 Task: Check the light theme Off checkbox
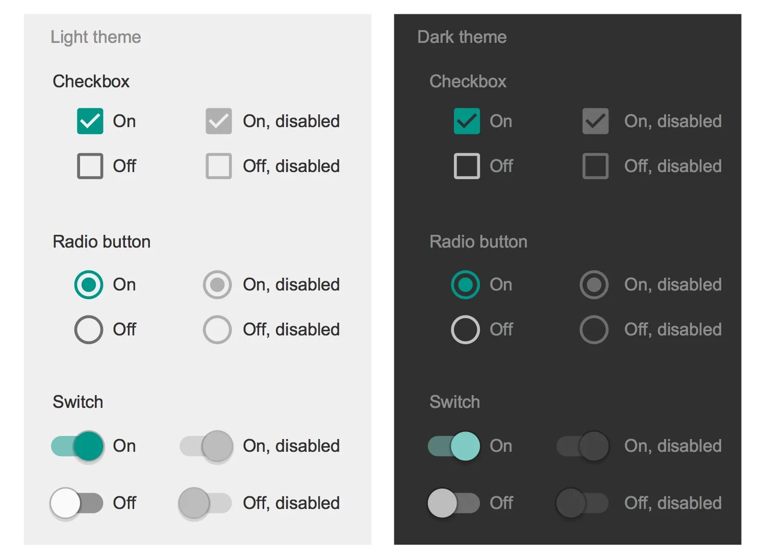(90, 166)
